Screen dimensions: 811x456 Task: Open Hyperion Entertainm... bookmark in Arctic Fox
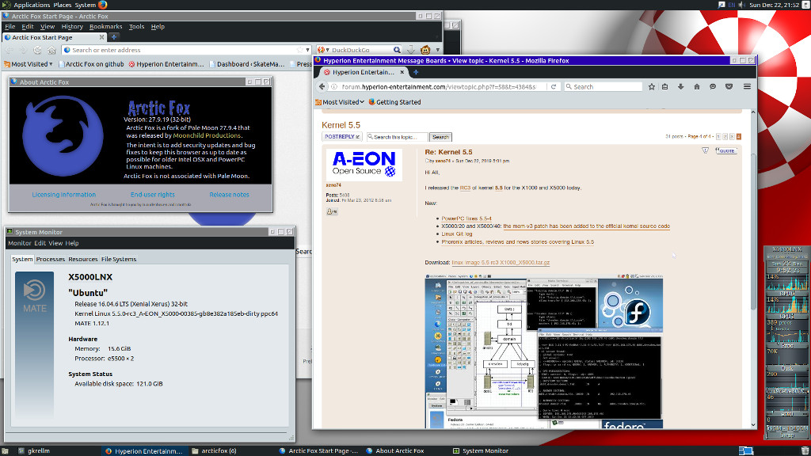166,64
